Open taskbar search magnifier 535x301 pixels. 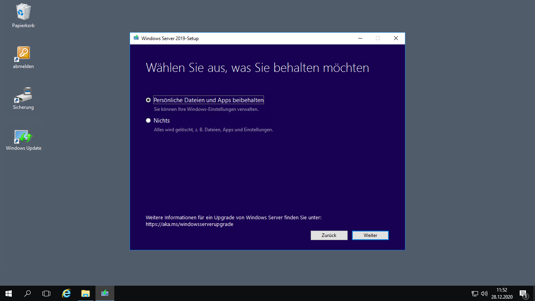point(27,293)
